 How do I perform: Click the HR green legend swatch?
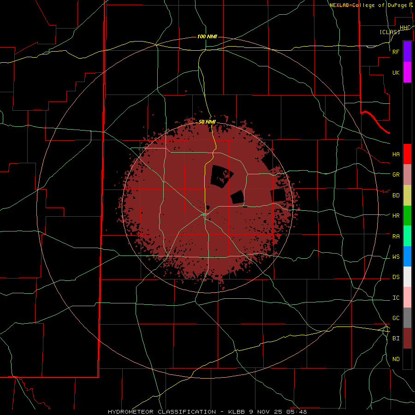coord(407,216)
